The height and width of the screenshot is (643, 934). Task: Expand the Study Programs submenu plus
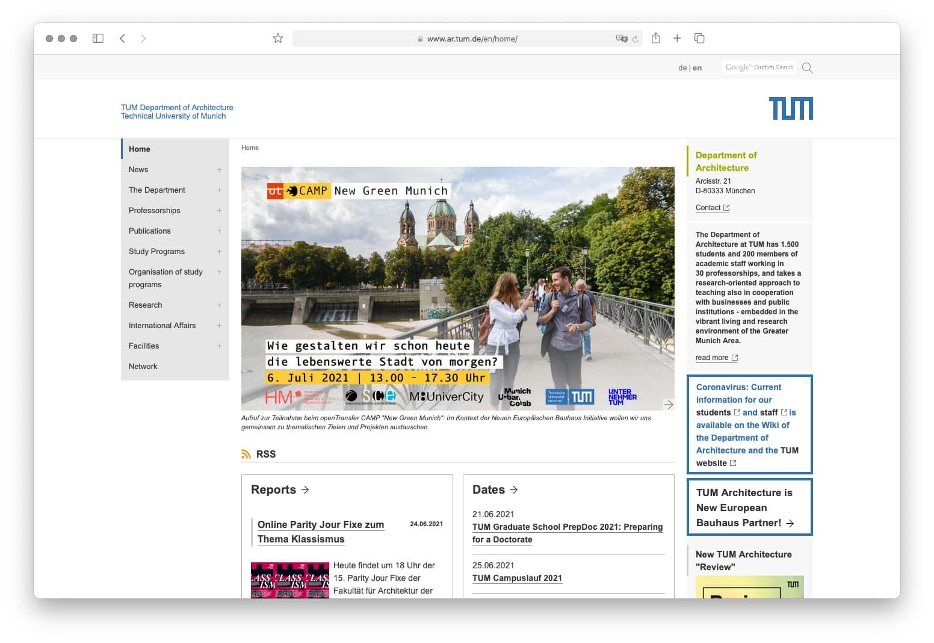coord(219,252)
